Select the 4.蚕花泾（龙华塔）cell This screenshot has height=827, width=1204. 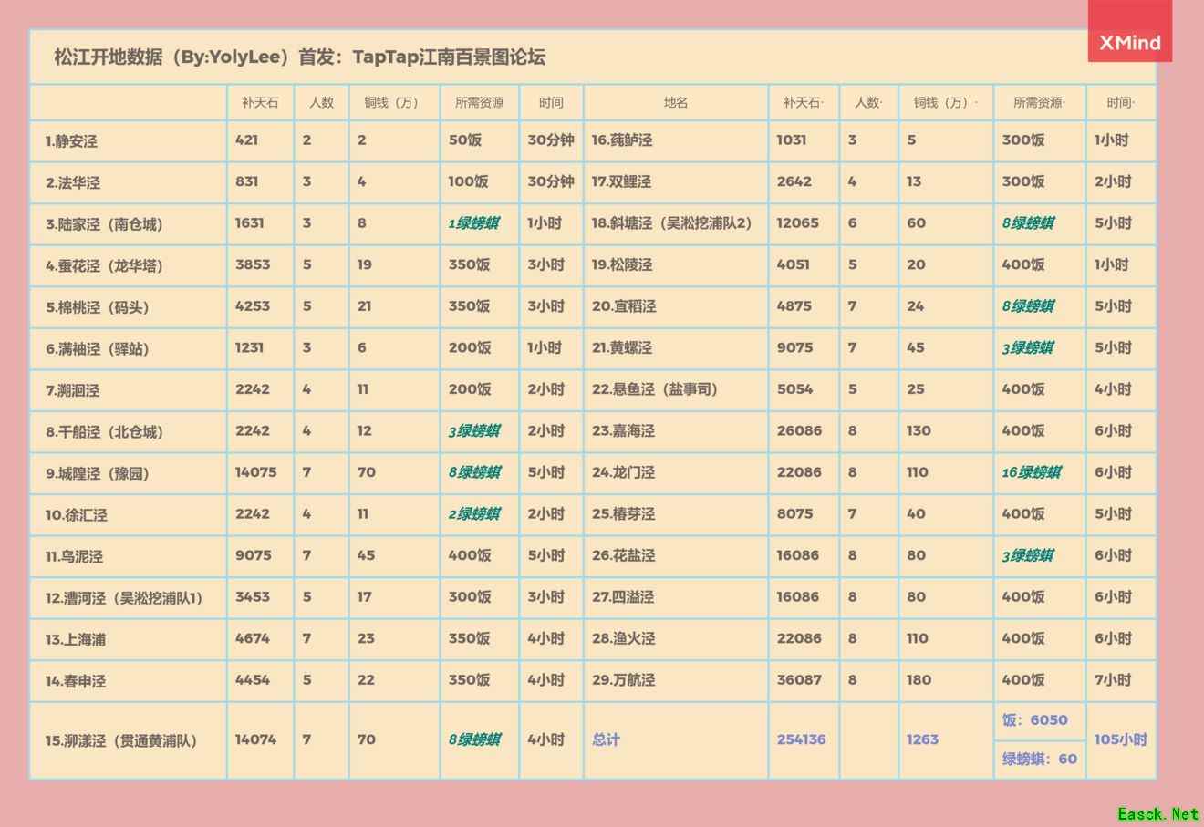(x=104, y=266)
